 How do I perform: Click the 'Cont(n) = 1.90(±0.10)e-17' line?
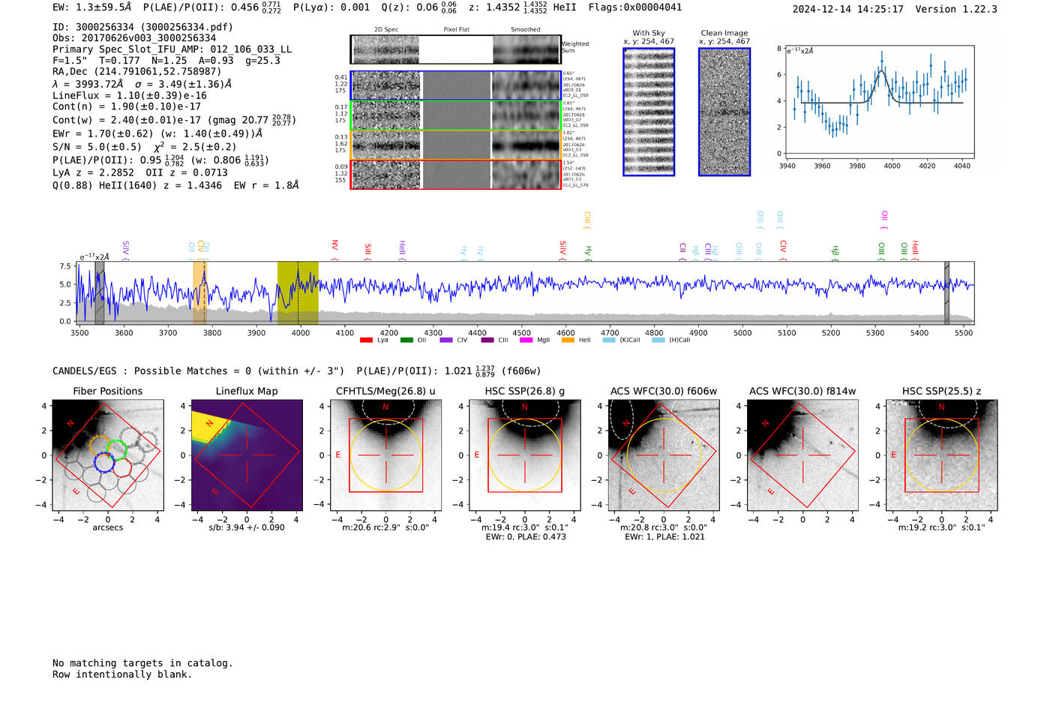pyautogui.click(x=127, y=107)
